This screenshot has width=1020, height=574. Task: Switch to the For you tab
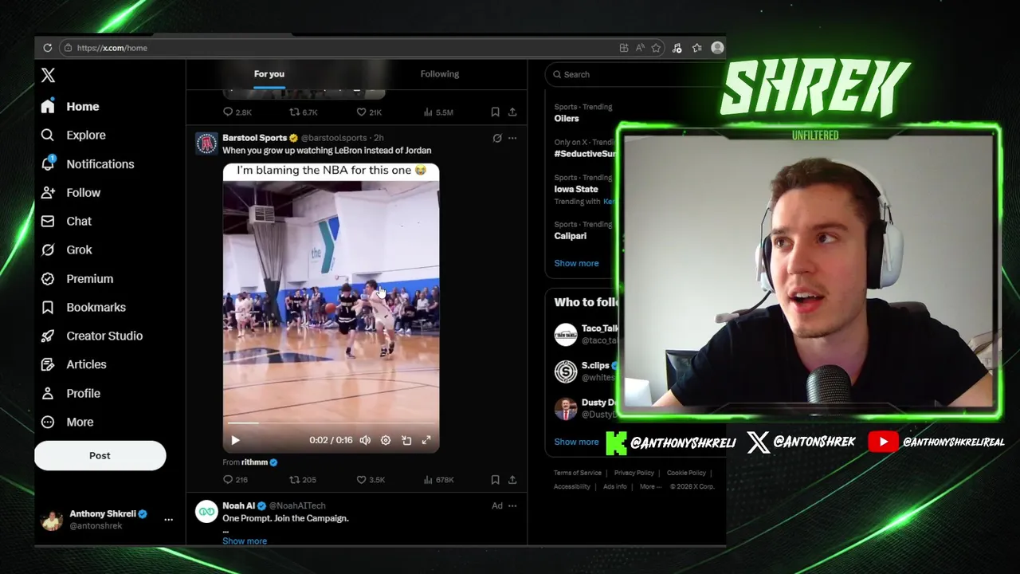[269, 74]
